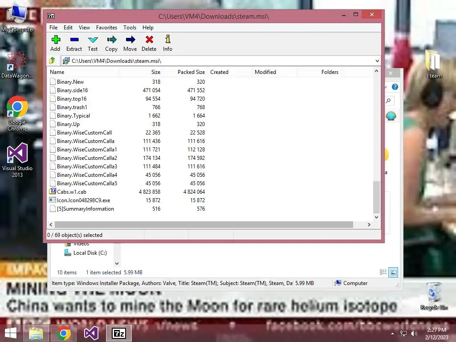Click the Extract toolbar button
Screen dimensions: 456x342
tap(74, 43)
